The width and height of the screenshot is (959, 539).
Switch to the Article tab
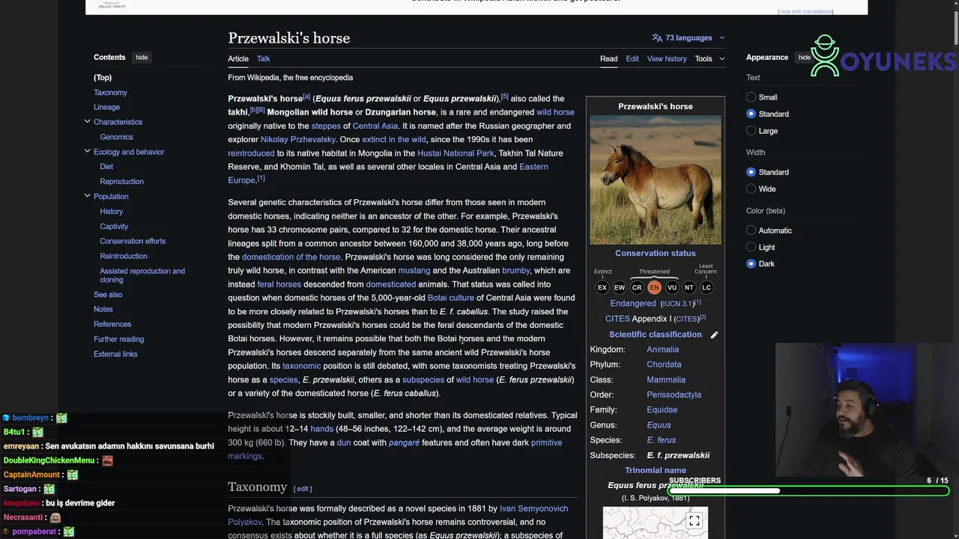point(238,58)
